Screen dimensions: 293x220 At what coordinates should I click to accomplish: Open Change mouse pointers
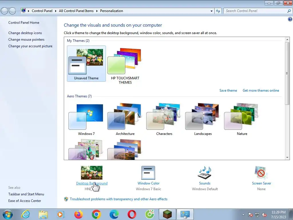pyautogui.click(x=26, y=40)
